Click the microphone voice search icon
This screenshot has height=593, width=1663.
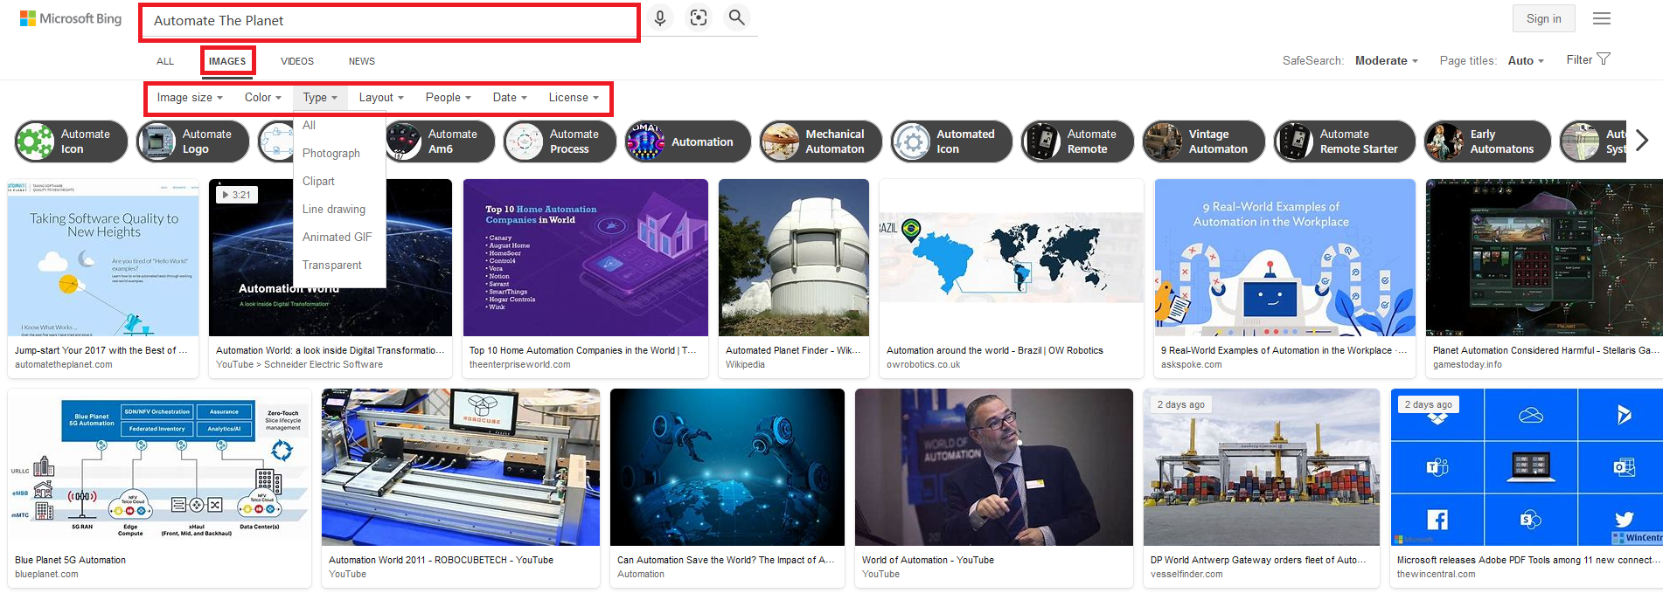click(660, 18)
